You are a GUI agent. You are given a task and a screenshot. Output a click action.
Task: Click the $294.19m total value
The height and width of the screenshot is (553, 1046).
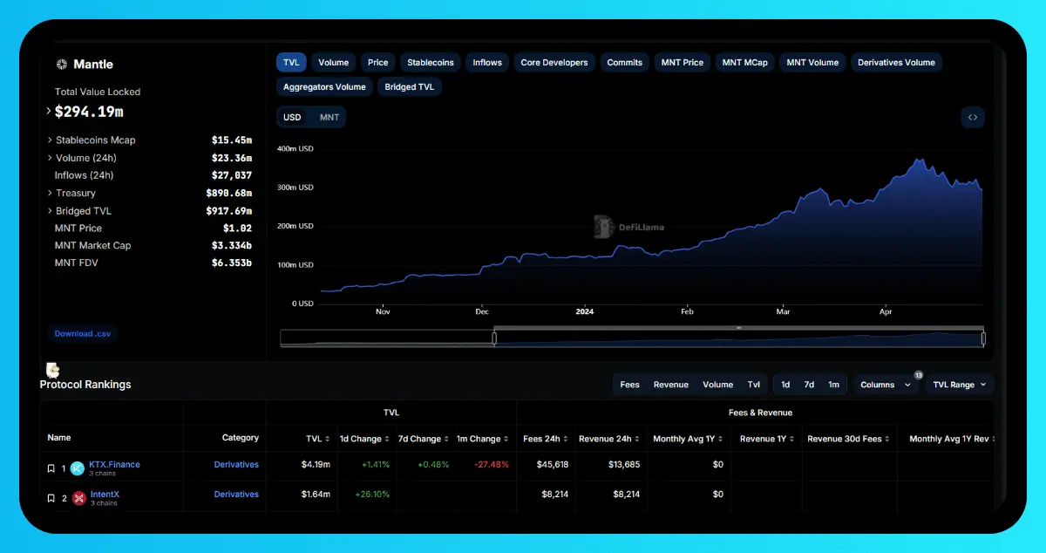tap(89, 112)
